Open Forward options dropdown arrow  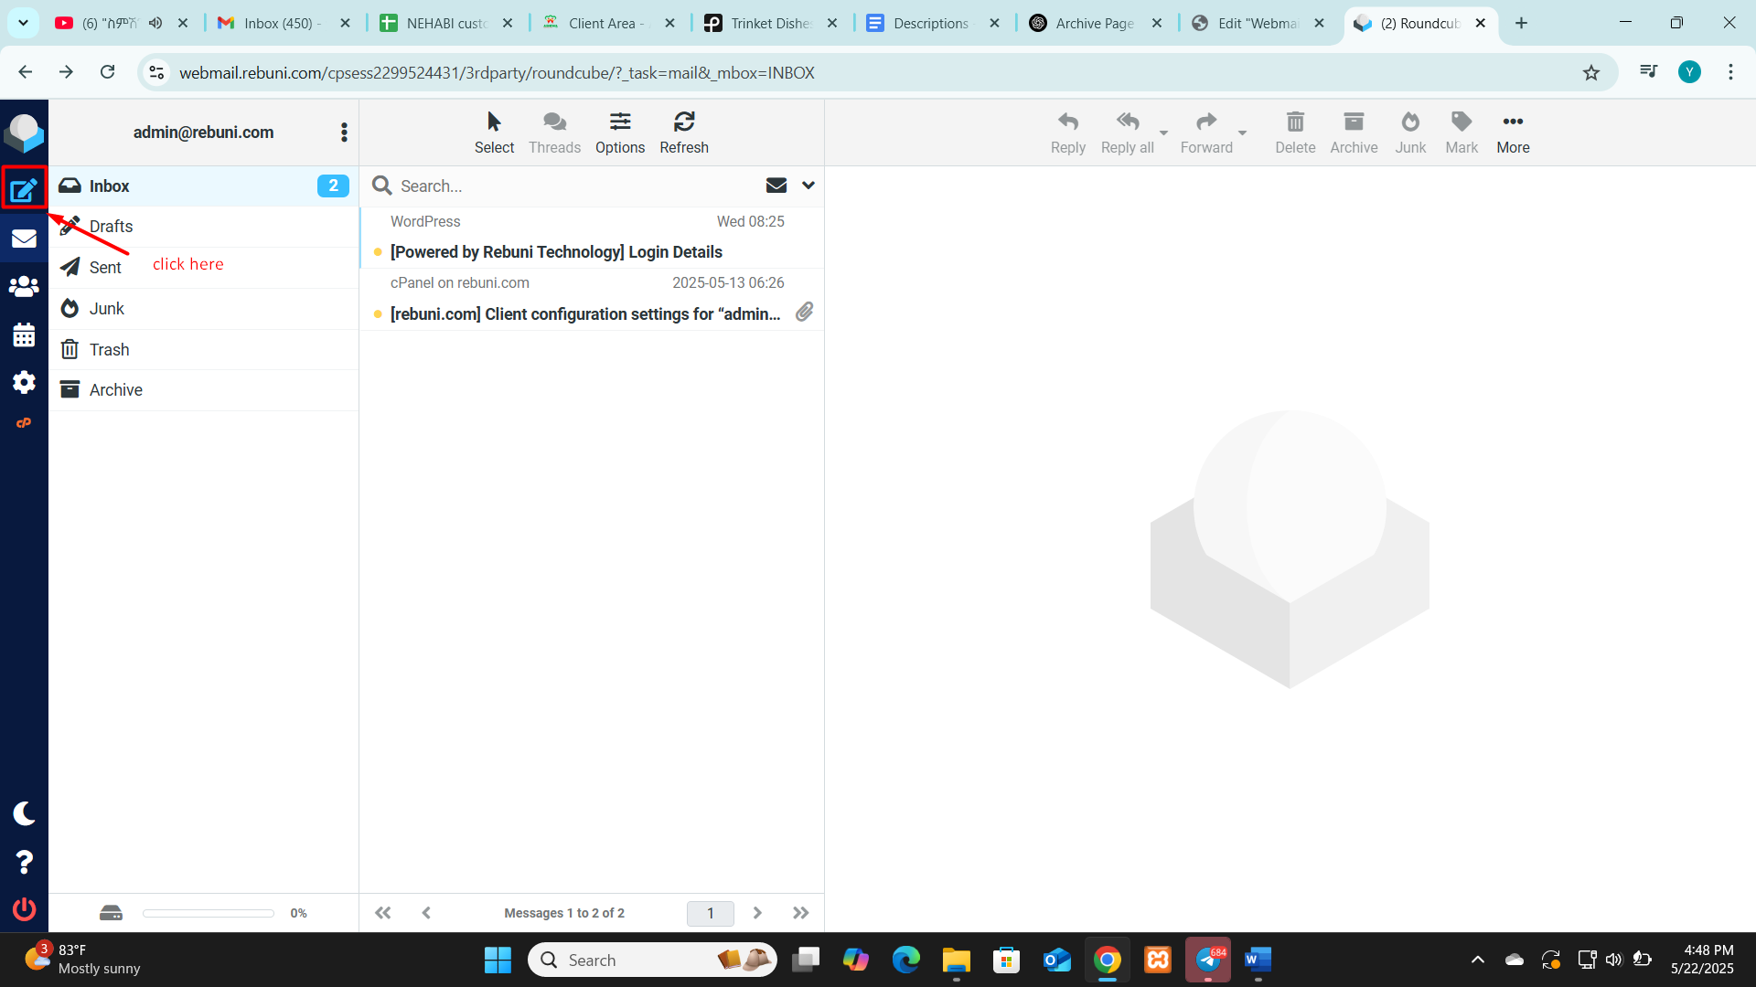point(1242,133)
